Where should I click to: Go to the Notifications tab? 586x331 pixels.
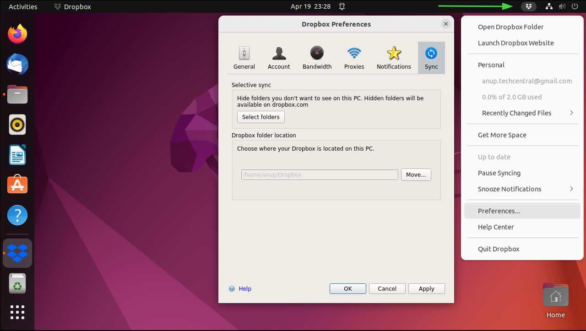pyautogui.click(x=394, y=58)
